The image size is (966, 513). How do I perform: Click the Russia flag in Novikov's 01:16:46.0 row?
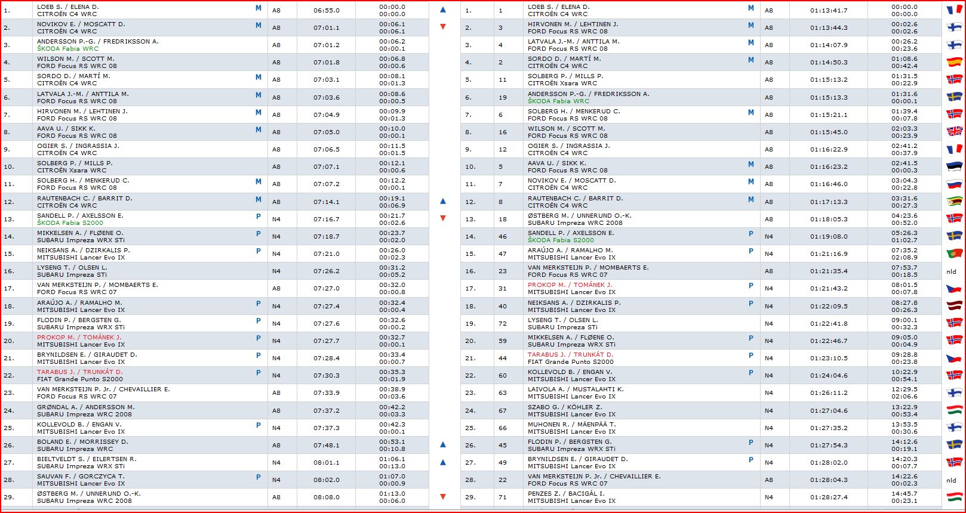pos(954,184)
